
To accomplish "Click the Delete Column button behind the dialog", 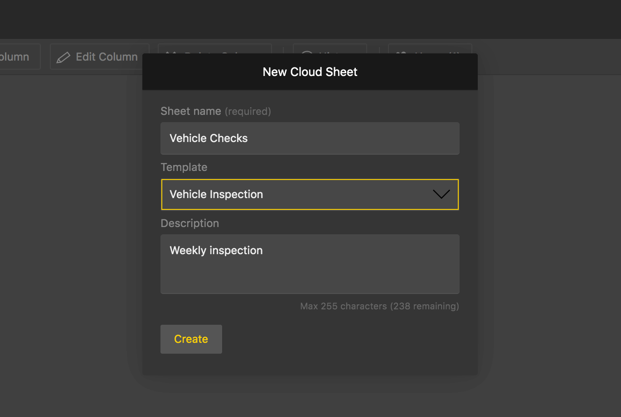I will 214,48.
